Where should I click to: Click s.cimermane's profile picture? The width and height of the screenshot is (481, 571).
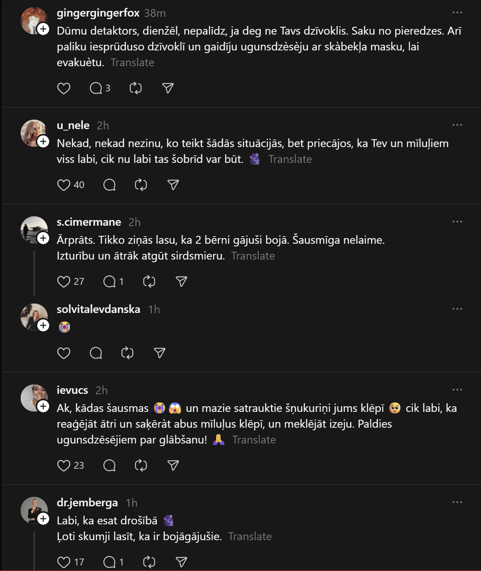[x=33, y=229]
